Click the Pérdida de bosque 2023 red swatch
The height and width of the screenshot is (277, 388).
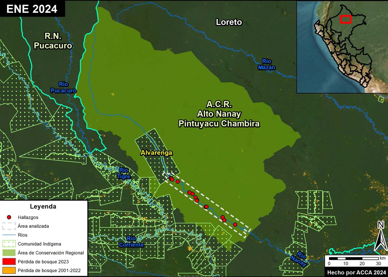pos(9,261)
